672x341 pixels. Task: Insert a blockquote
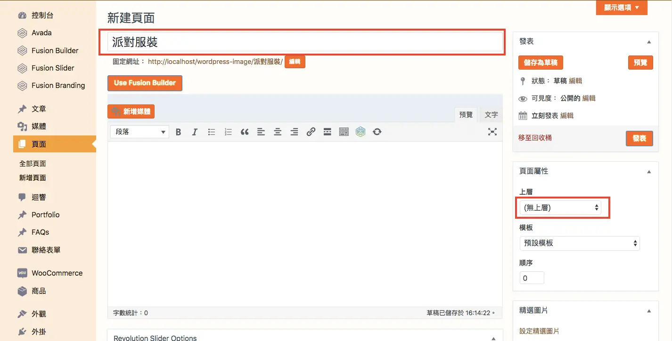point(245,132)
